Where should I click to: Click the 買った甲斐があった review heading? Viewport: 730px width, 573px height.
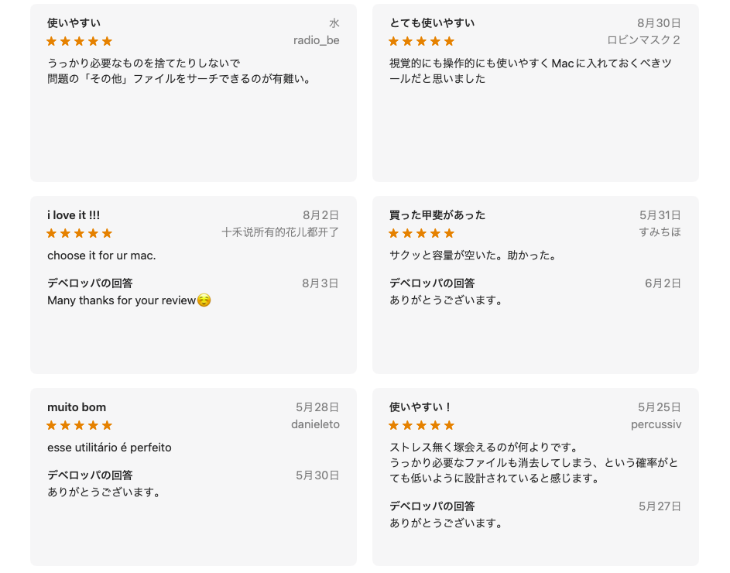437,215
